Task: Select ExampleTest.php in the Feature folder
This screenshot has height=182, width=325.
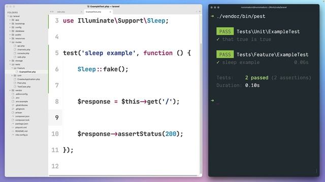Action: 27,72
